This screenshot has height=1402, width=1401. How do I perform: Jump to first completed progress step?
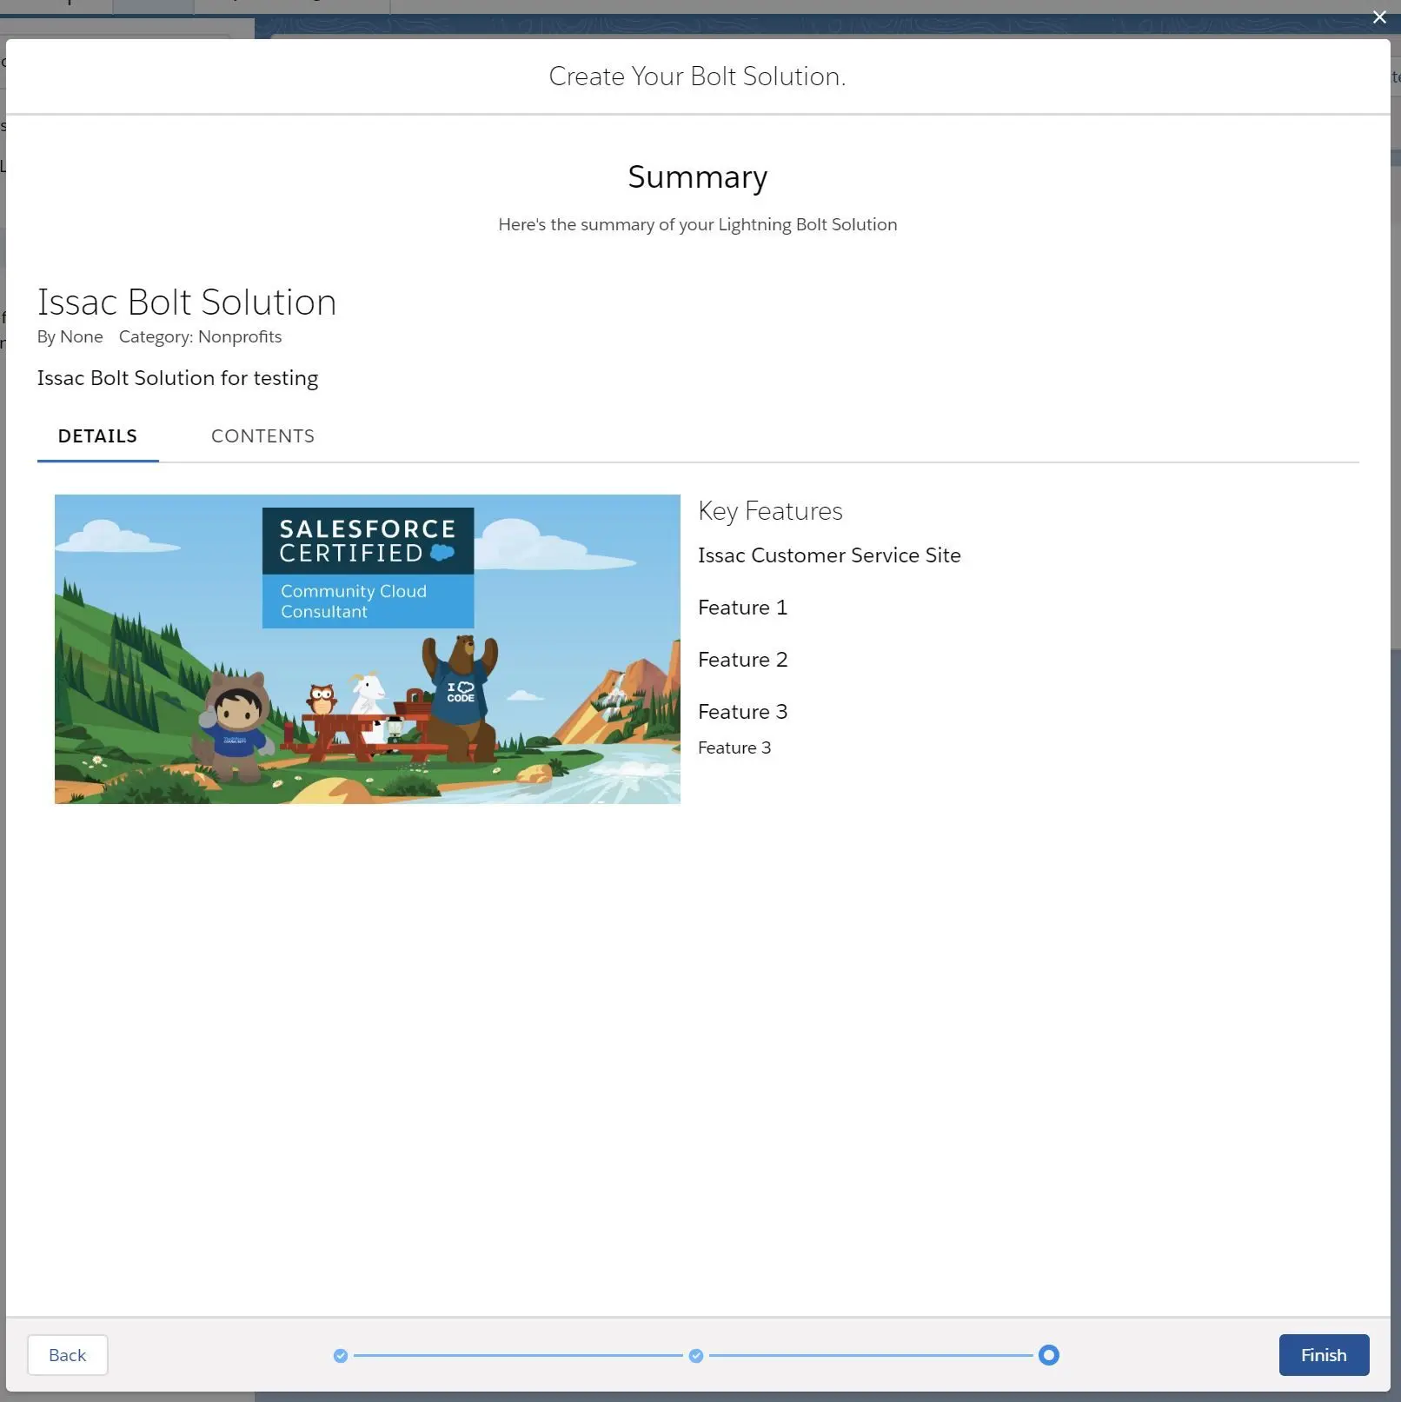click(x=341, y=1356)
